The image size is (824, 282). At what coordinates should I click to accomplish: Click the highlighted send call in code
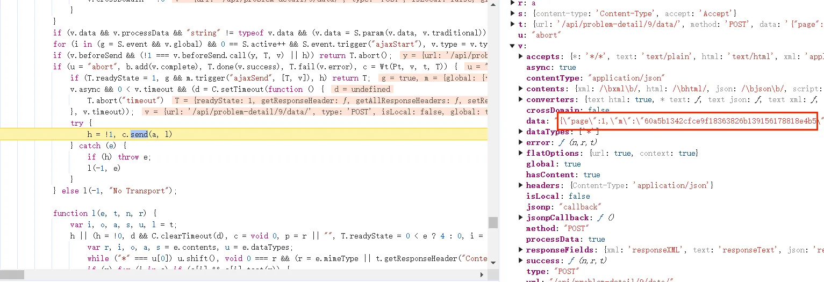[x=139, y=134]
